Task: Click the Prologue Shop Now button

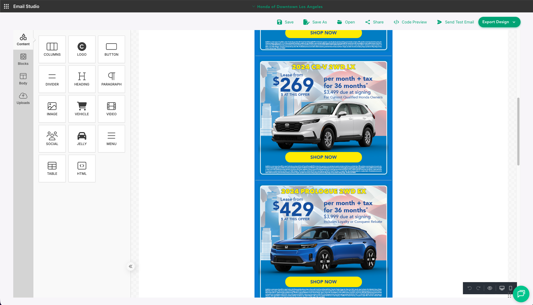Action: coord(323,282)
